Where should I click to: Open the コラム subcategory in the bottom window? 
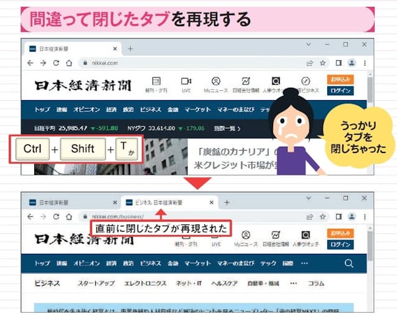pos(316,283)
